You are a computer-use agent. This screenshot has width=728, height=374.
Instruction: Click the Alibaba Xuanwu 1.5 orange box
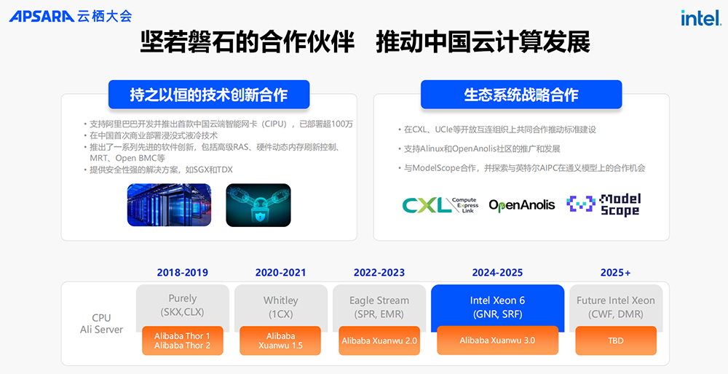280,341
